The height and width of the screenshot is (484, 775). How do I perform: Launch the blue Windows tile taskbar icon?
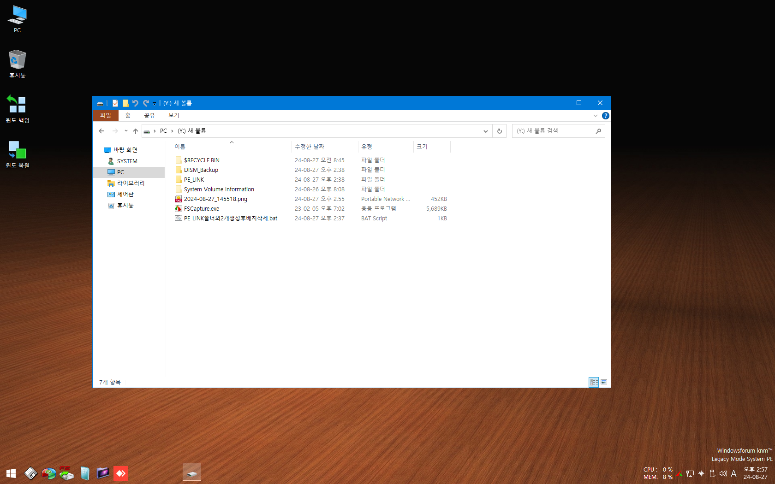click(84, 473)
